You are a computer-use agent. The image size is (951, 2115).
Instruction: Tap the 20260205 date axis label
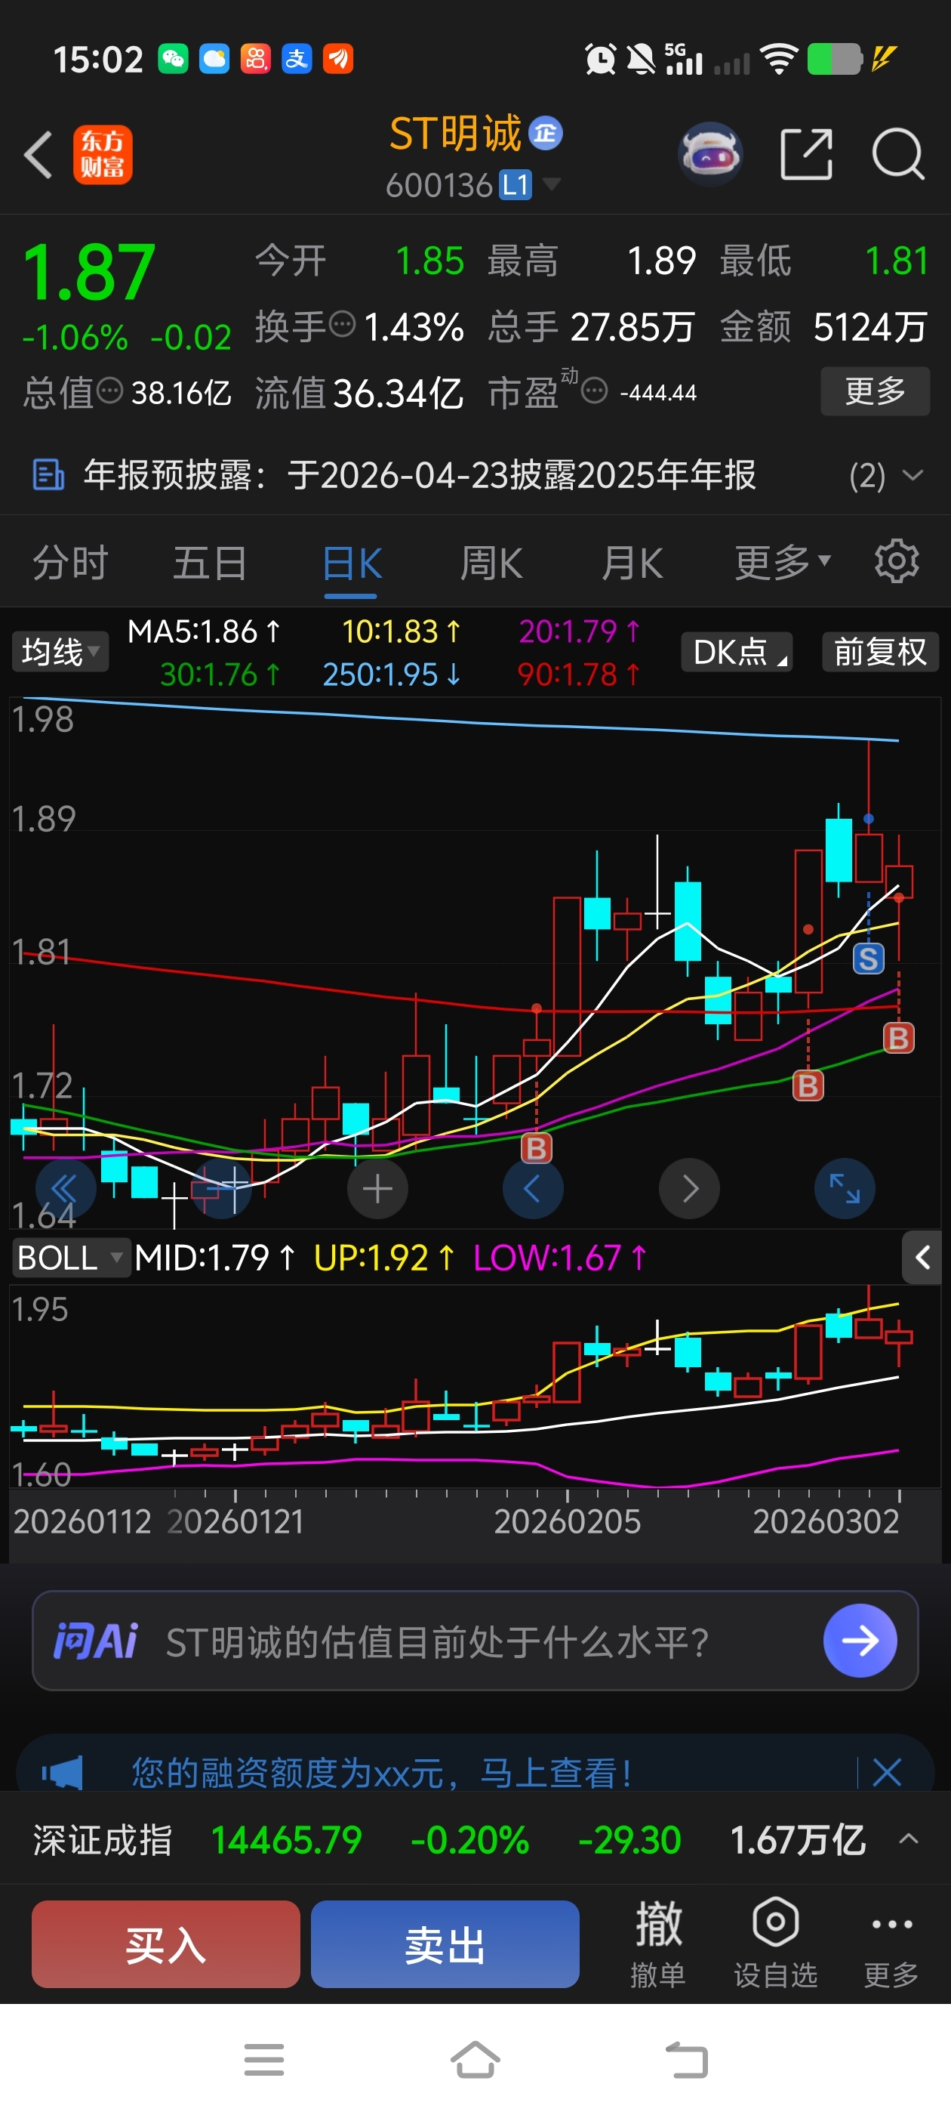tap(567, 1521)
